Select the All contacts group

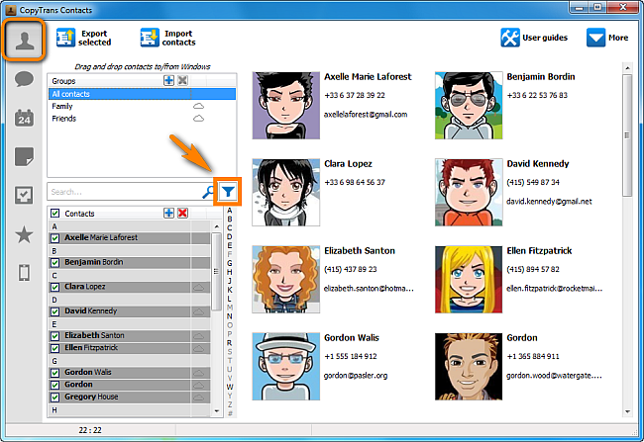pos(71,94)
